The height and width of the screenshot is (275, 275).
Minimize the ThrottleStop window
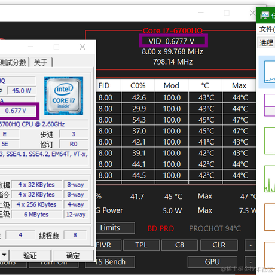[x=201, y=13]
